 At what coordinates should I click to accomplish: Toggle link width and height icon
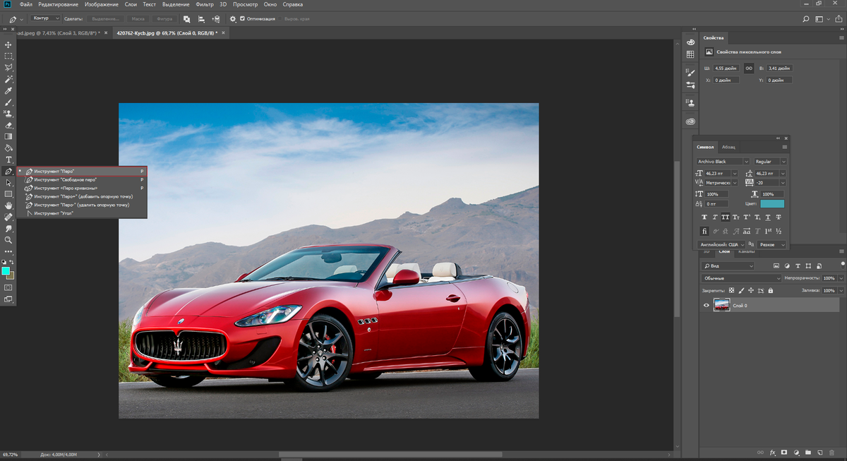coord(749,68)
